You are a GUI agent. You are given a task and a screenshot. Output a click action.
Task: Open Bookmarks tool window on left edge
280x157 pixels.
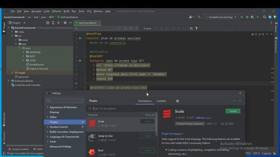tap(4, 119)
